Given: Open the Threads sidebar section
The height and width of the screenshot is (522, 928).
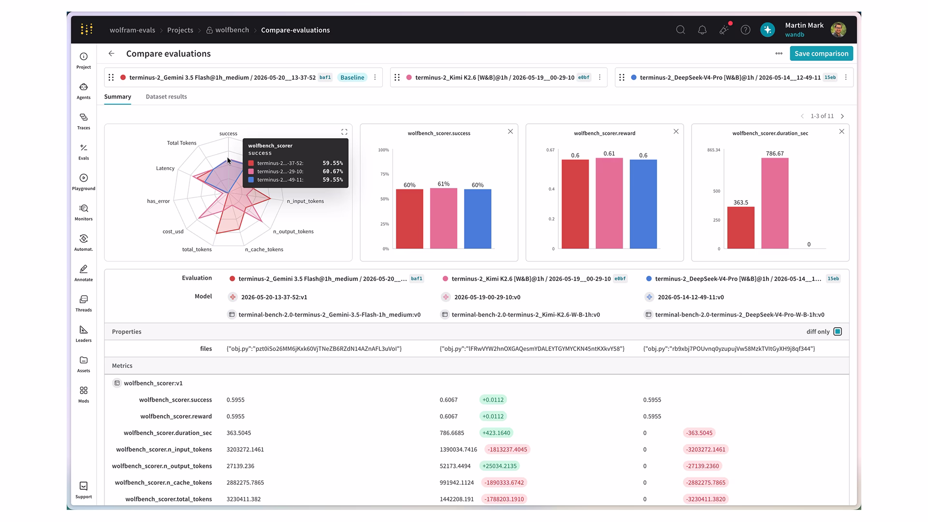Looking at the screenshot, I should (84, 304).
